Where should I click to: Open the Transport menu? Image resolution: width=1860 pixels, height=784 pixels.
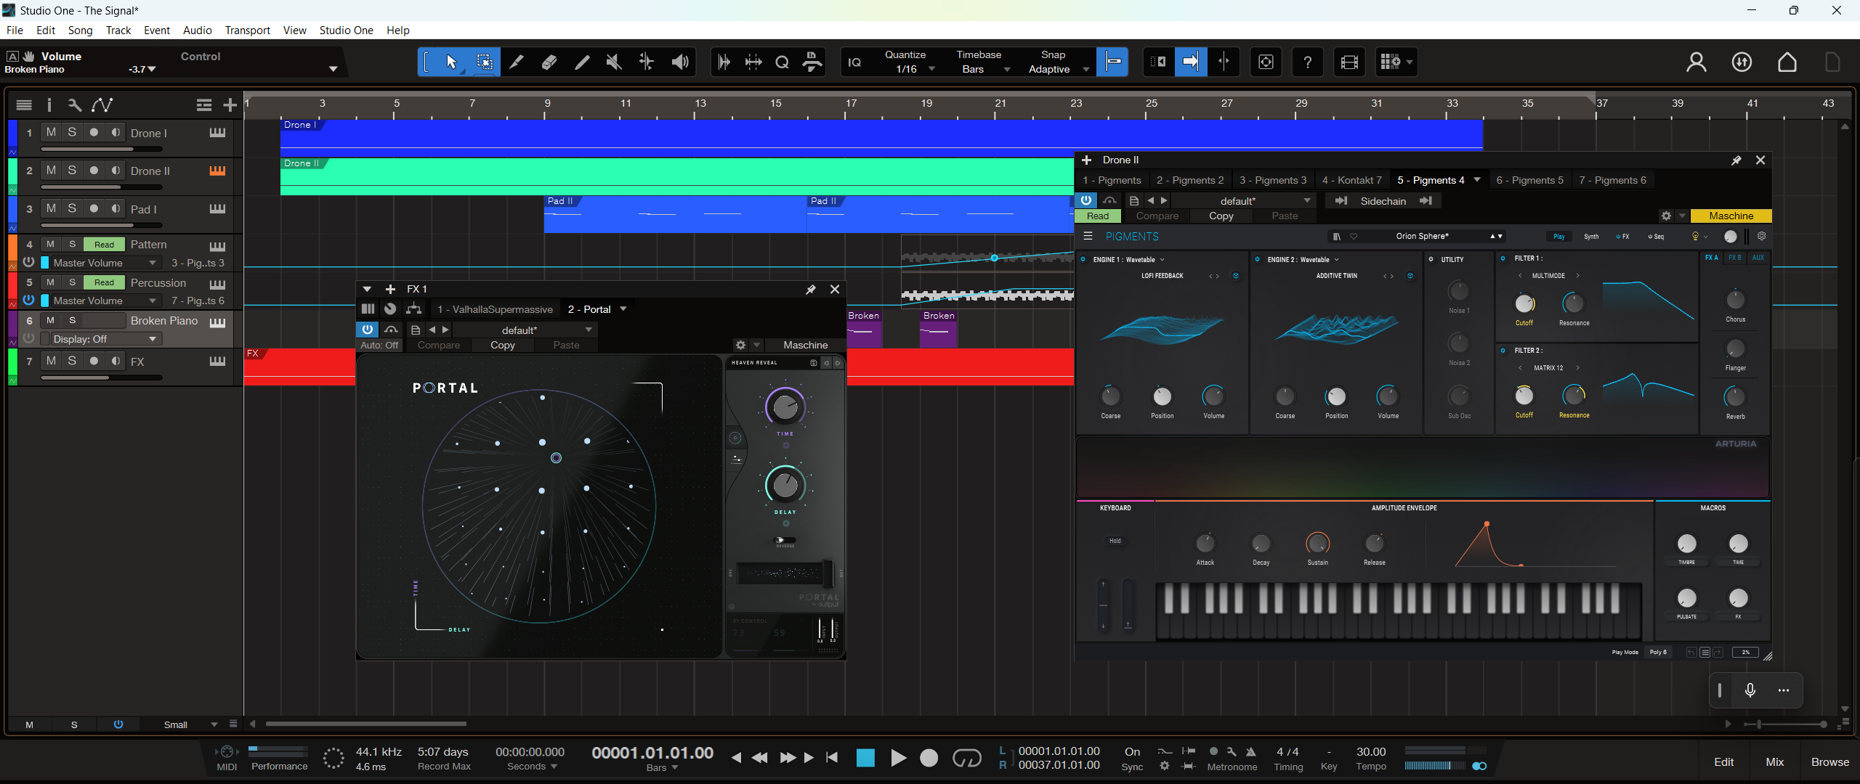(x=247, y=30)
